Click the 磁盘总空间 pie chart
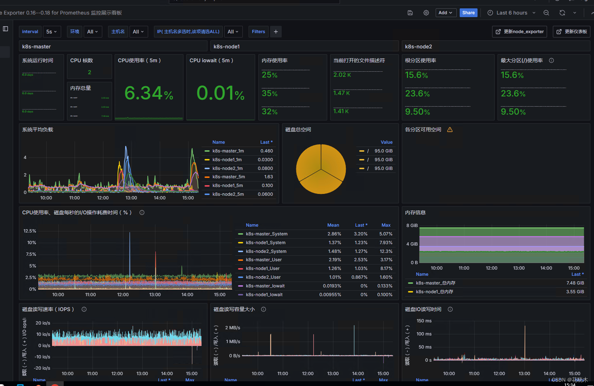The image size is (594, 386). tap(321, 169)
